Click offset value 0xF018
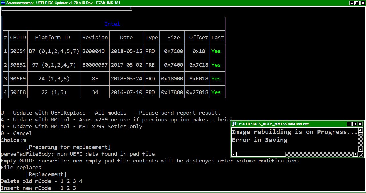366x193 pixels. pyautogui.click(x=199, y=79)
